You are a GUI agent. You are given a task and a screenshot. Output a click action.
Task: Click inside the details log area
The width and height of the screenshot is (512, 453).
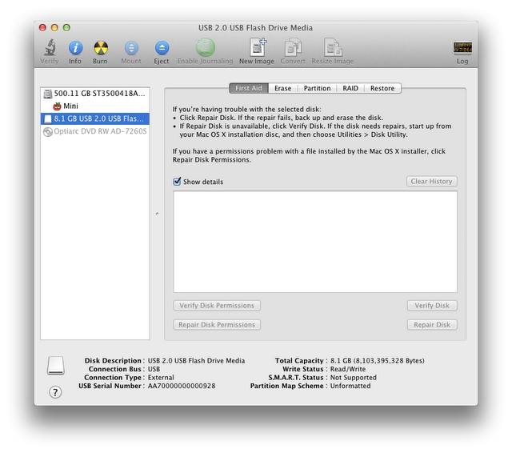[x=315, y=242]
